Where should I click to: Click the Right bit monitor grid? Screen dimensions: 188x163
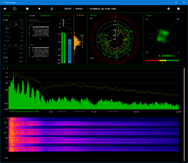coord(39,52)
